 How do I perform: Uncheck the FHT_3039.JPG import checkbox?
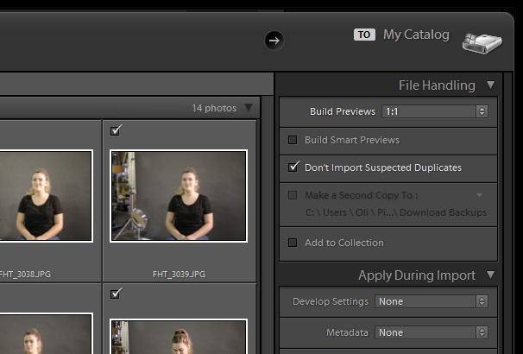[x=117, y=130]
